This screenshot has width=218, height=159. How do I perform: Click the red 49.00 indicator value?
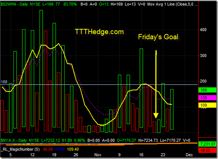pyautogui.click(x=48, y=149)
